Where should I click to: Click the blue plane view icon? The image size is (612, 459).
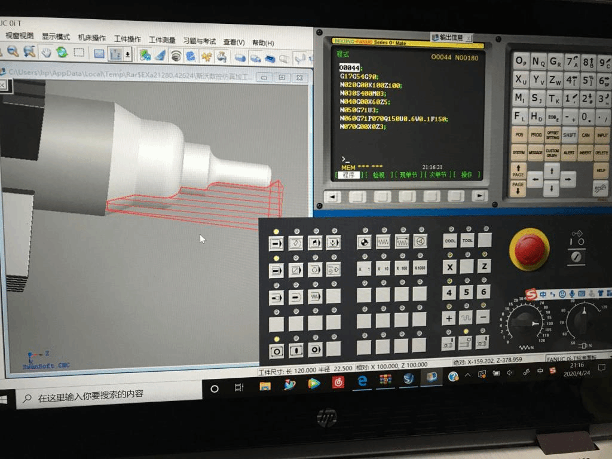click(x=99, y=53)
